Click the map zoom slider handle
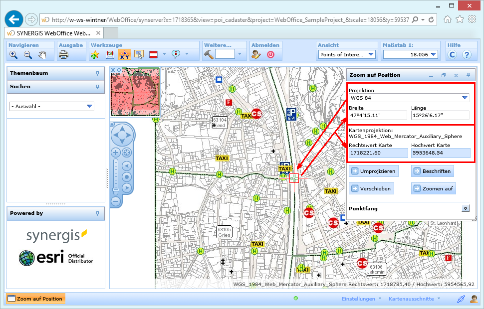 (115, 189)
